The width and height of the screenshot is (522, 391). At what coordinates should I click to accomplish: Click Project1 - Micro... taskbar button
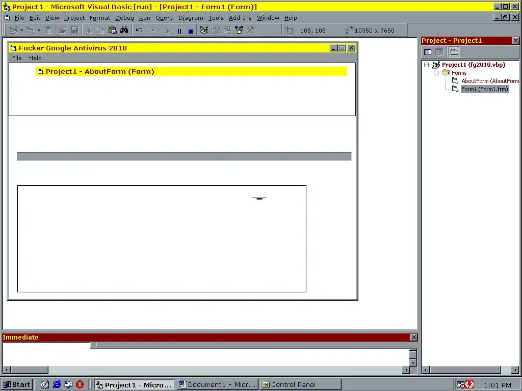click(134, 385)
